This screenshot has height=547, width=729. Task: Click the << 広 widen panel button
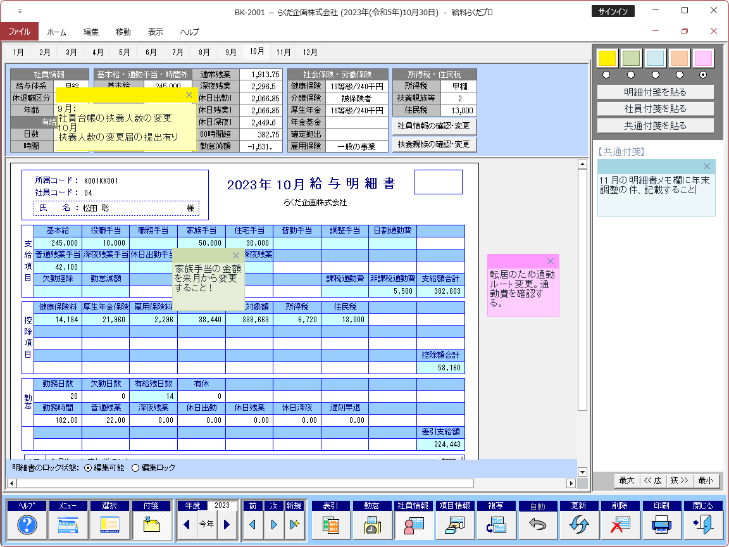653,481
